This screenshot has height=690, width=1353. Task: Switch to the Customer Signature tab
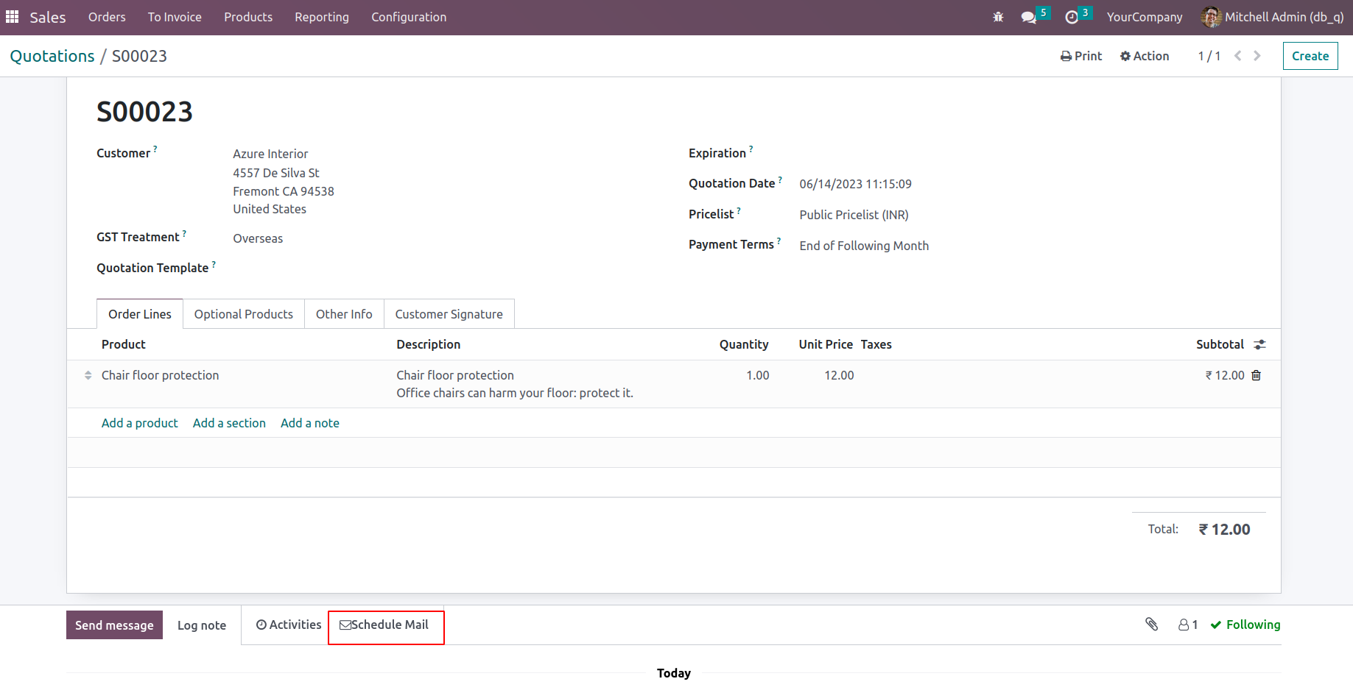pos(449,314)
